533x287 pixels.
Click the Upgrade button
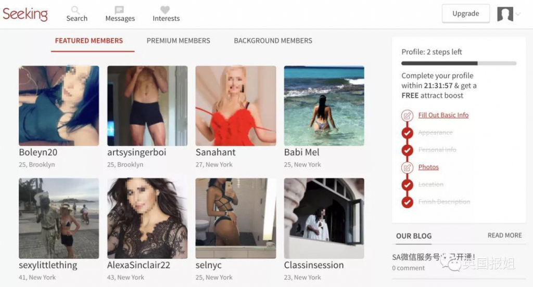[x=466, y=14]
